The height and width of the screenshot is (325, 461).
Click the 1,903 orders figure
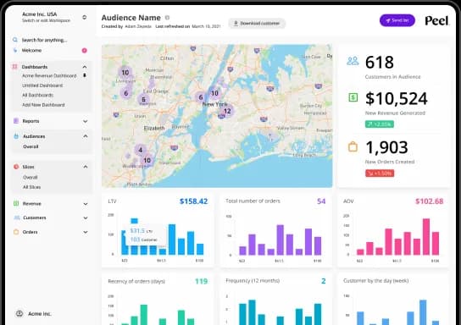pos(386,147)
